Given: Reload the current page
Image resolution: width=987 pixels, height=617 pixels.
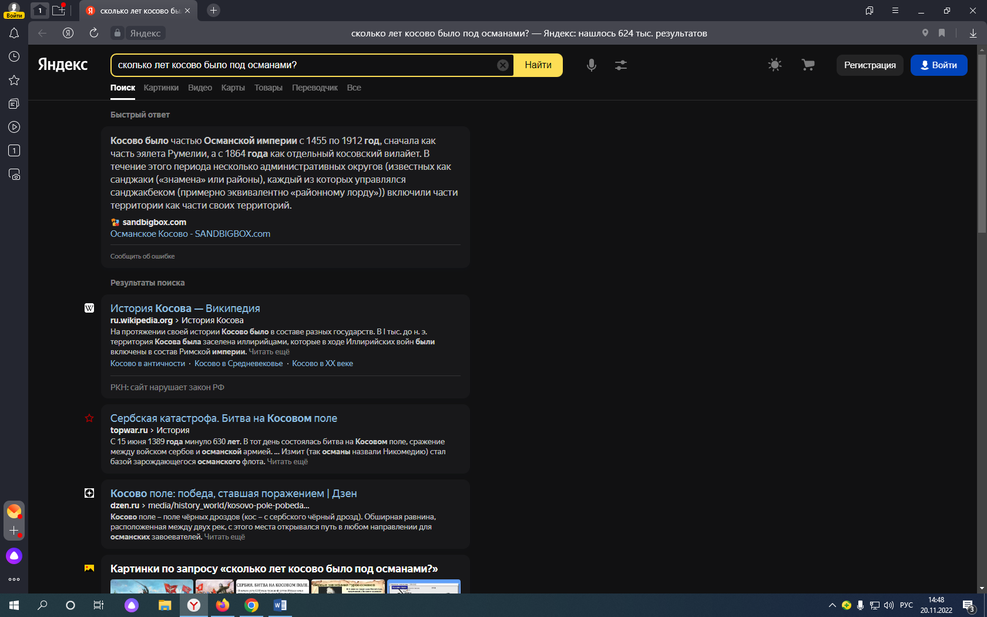Looking at the screenshot, I should (x=93, y=33).
